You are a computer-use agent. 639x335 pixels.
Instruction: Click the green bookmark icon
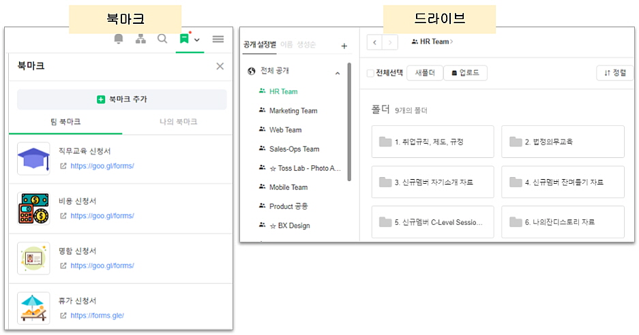coord(184,39)
